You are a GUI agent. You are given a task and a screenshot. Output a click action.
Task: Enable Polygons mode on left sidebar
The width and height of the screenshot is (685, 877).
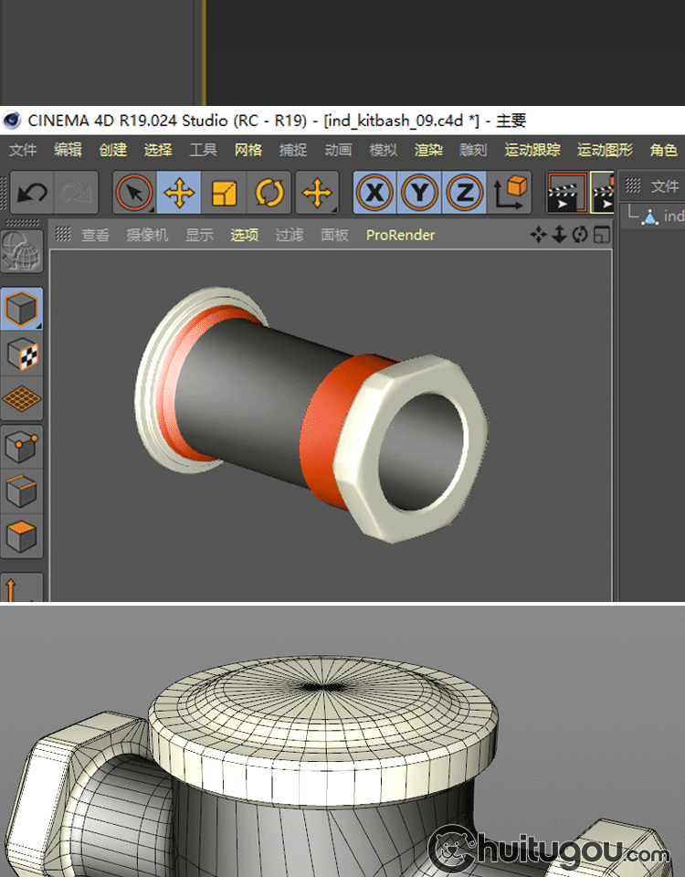tap(21, 535)
